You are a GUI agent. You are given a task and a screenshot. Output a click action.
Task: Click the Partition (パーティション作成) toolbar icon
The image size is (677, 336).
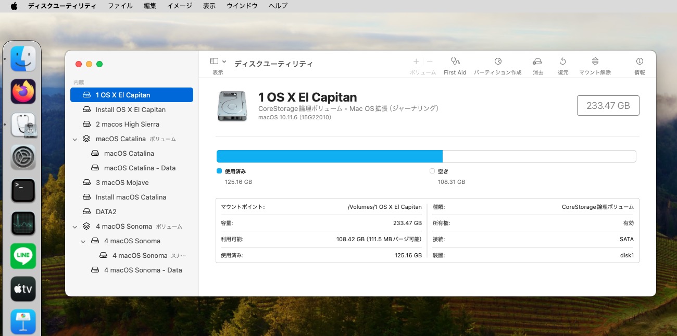pos(497,61)
